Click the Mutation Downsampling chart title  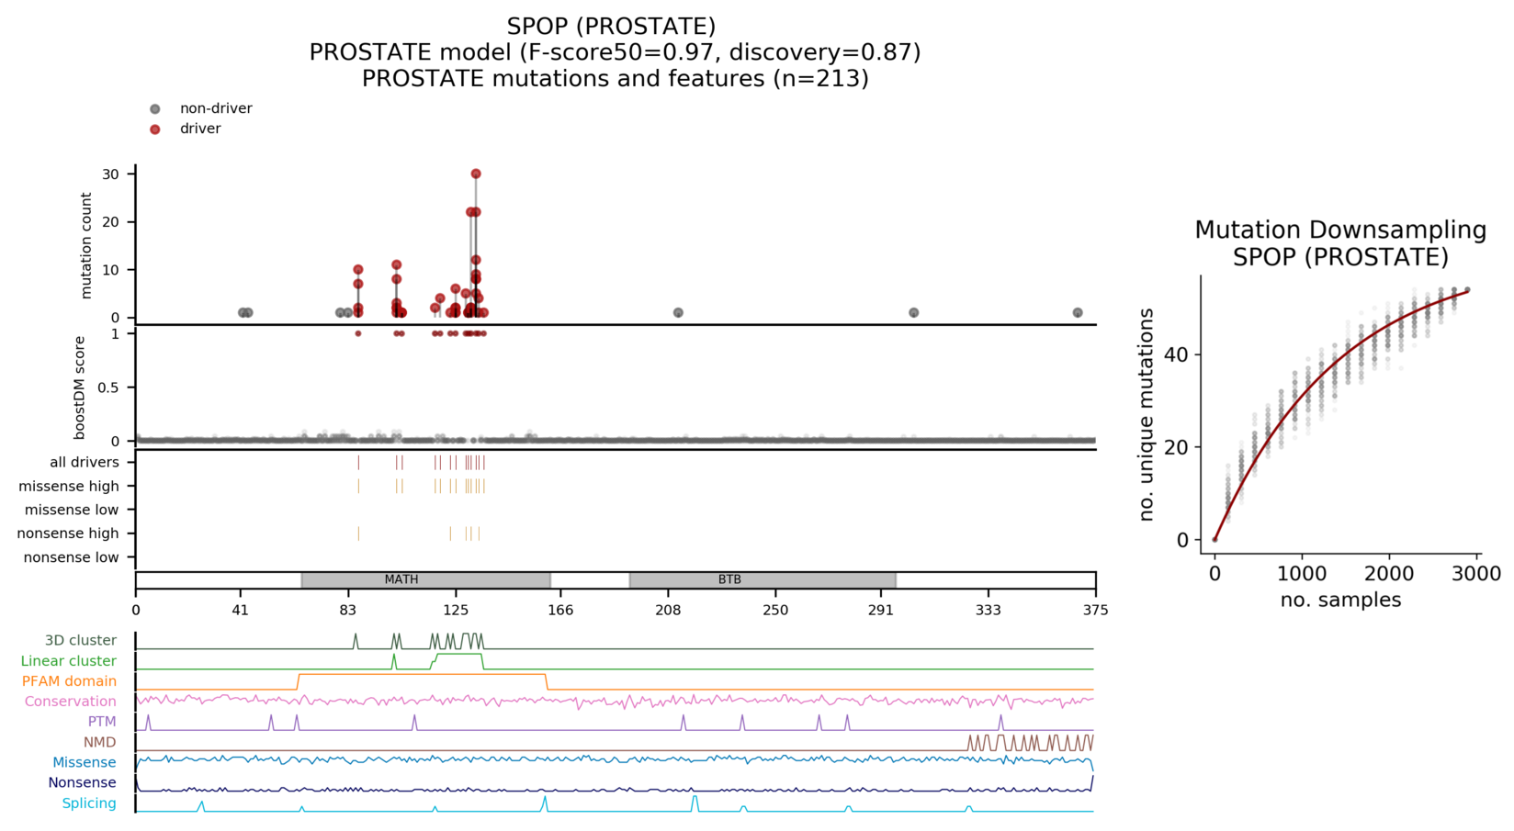point(1340,243)
